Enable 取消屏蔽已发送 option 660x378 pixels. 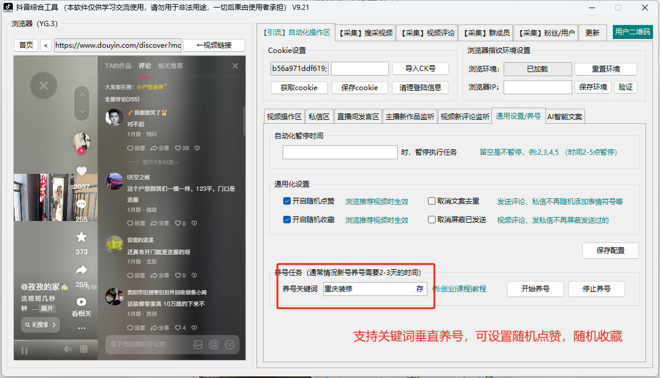click(x=431, y=219)
